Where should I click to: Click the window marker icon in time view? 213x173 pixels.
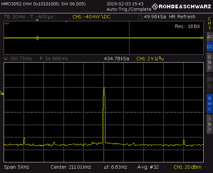pos(7,24)
